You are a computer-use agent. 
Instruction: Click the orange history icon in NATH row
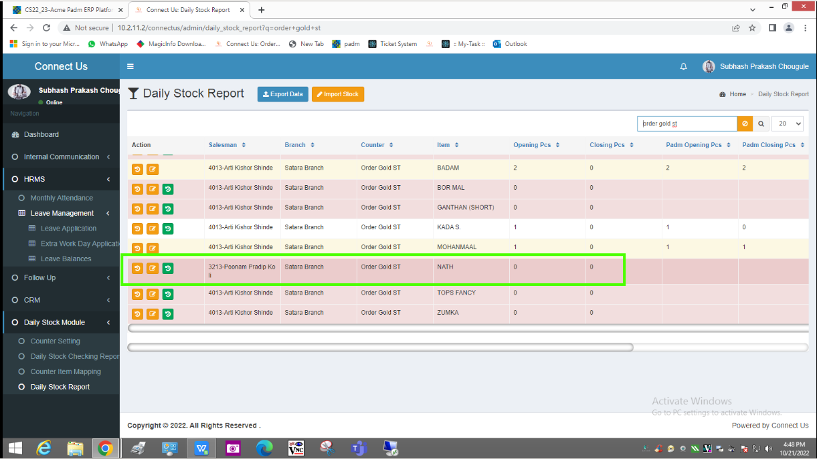click(137, 269)
